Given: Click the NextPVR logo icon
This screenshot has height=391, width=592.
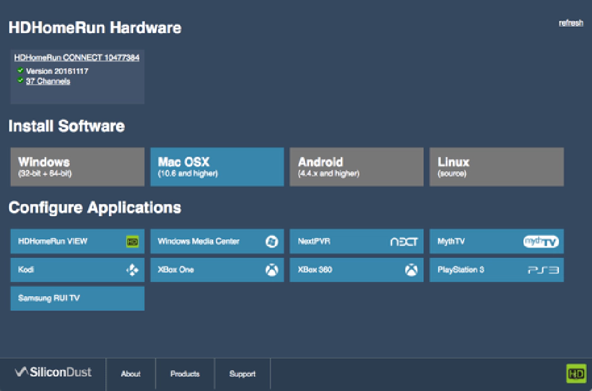Looking at the screenshot, I should pos(404,242).
